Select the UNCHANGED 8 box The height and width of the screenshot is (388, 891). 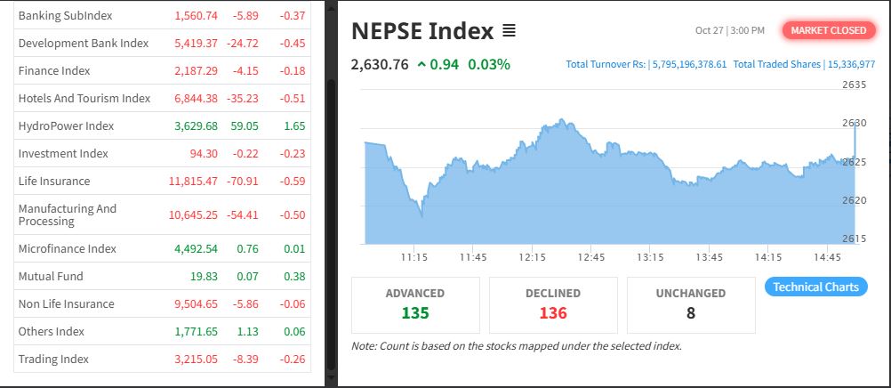coord(691,305)
